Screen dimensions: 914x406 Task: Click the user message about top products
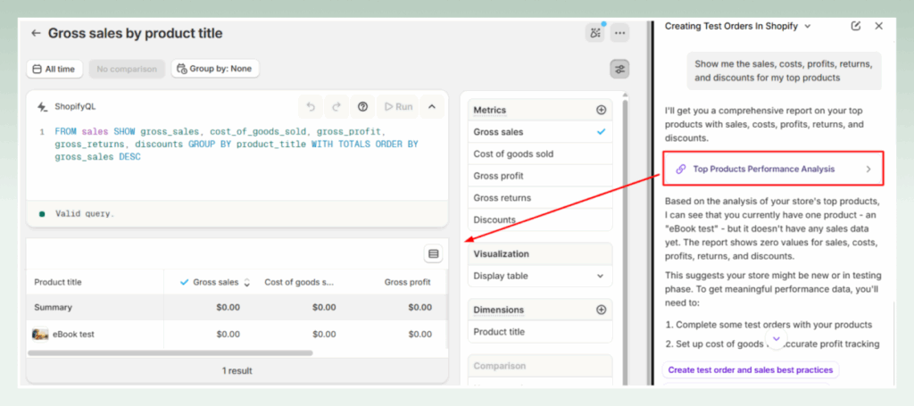click(x=784, y=70)
